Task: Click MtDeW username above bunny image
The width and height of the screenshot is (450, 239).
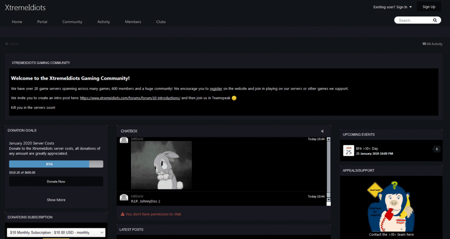Action: (x=137, y=139)
